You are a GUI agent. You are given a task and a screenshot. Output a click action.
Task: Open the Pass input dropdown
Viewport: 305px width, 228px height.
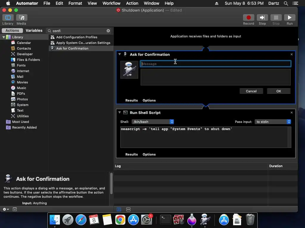pos(273,121)
